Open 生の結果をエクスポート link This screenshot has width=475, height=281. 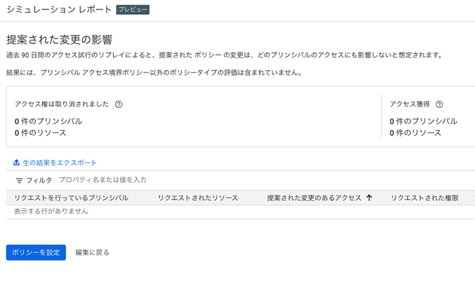60,163
